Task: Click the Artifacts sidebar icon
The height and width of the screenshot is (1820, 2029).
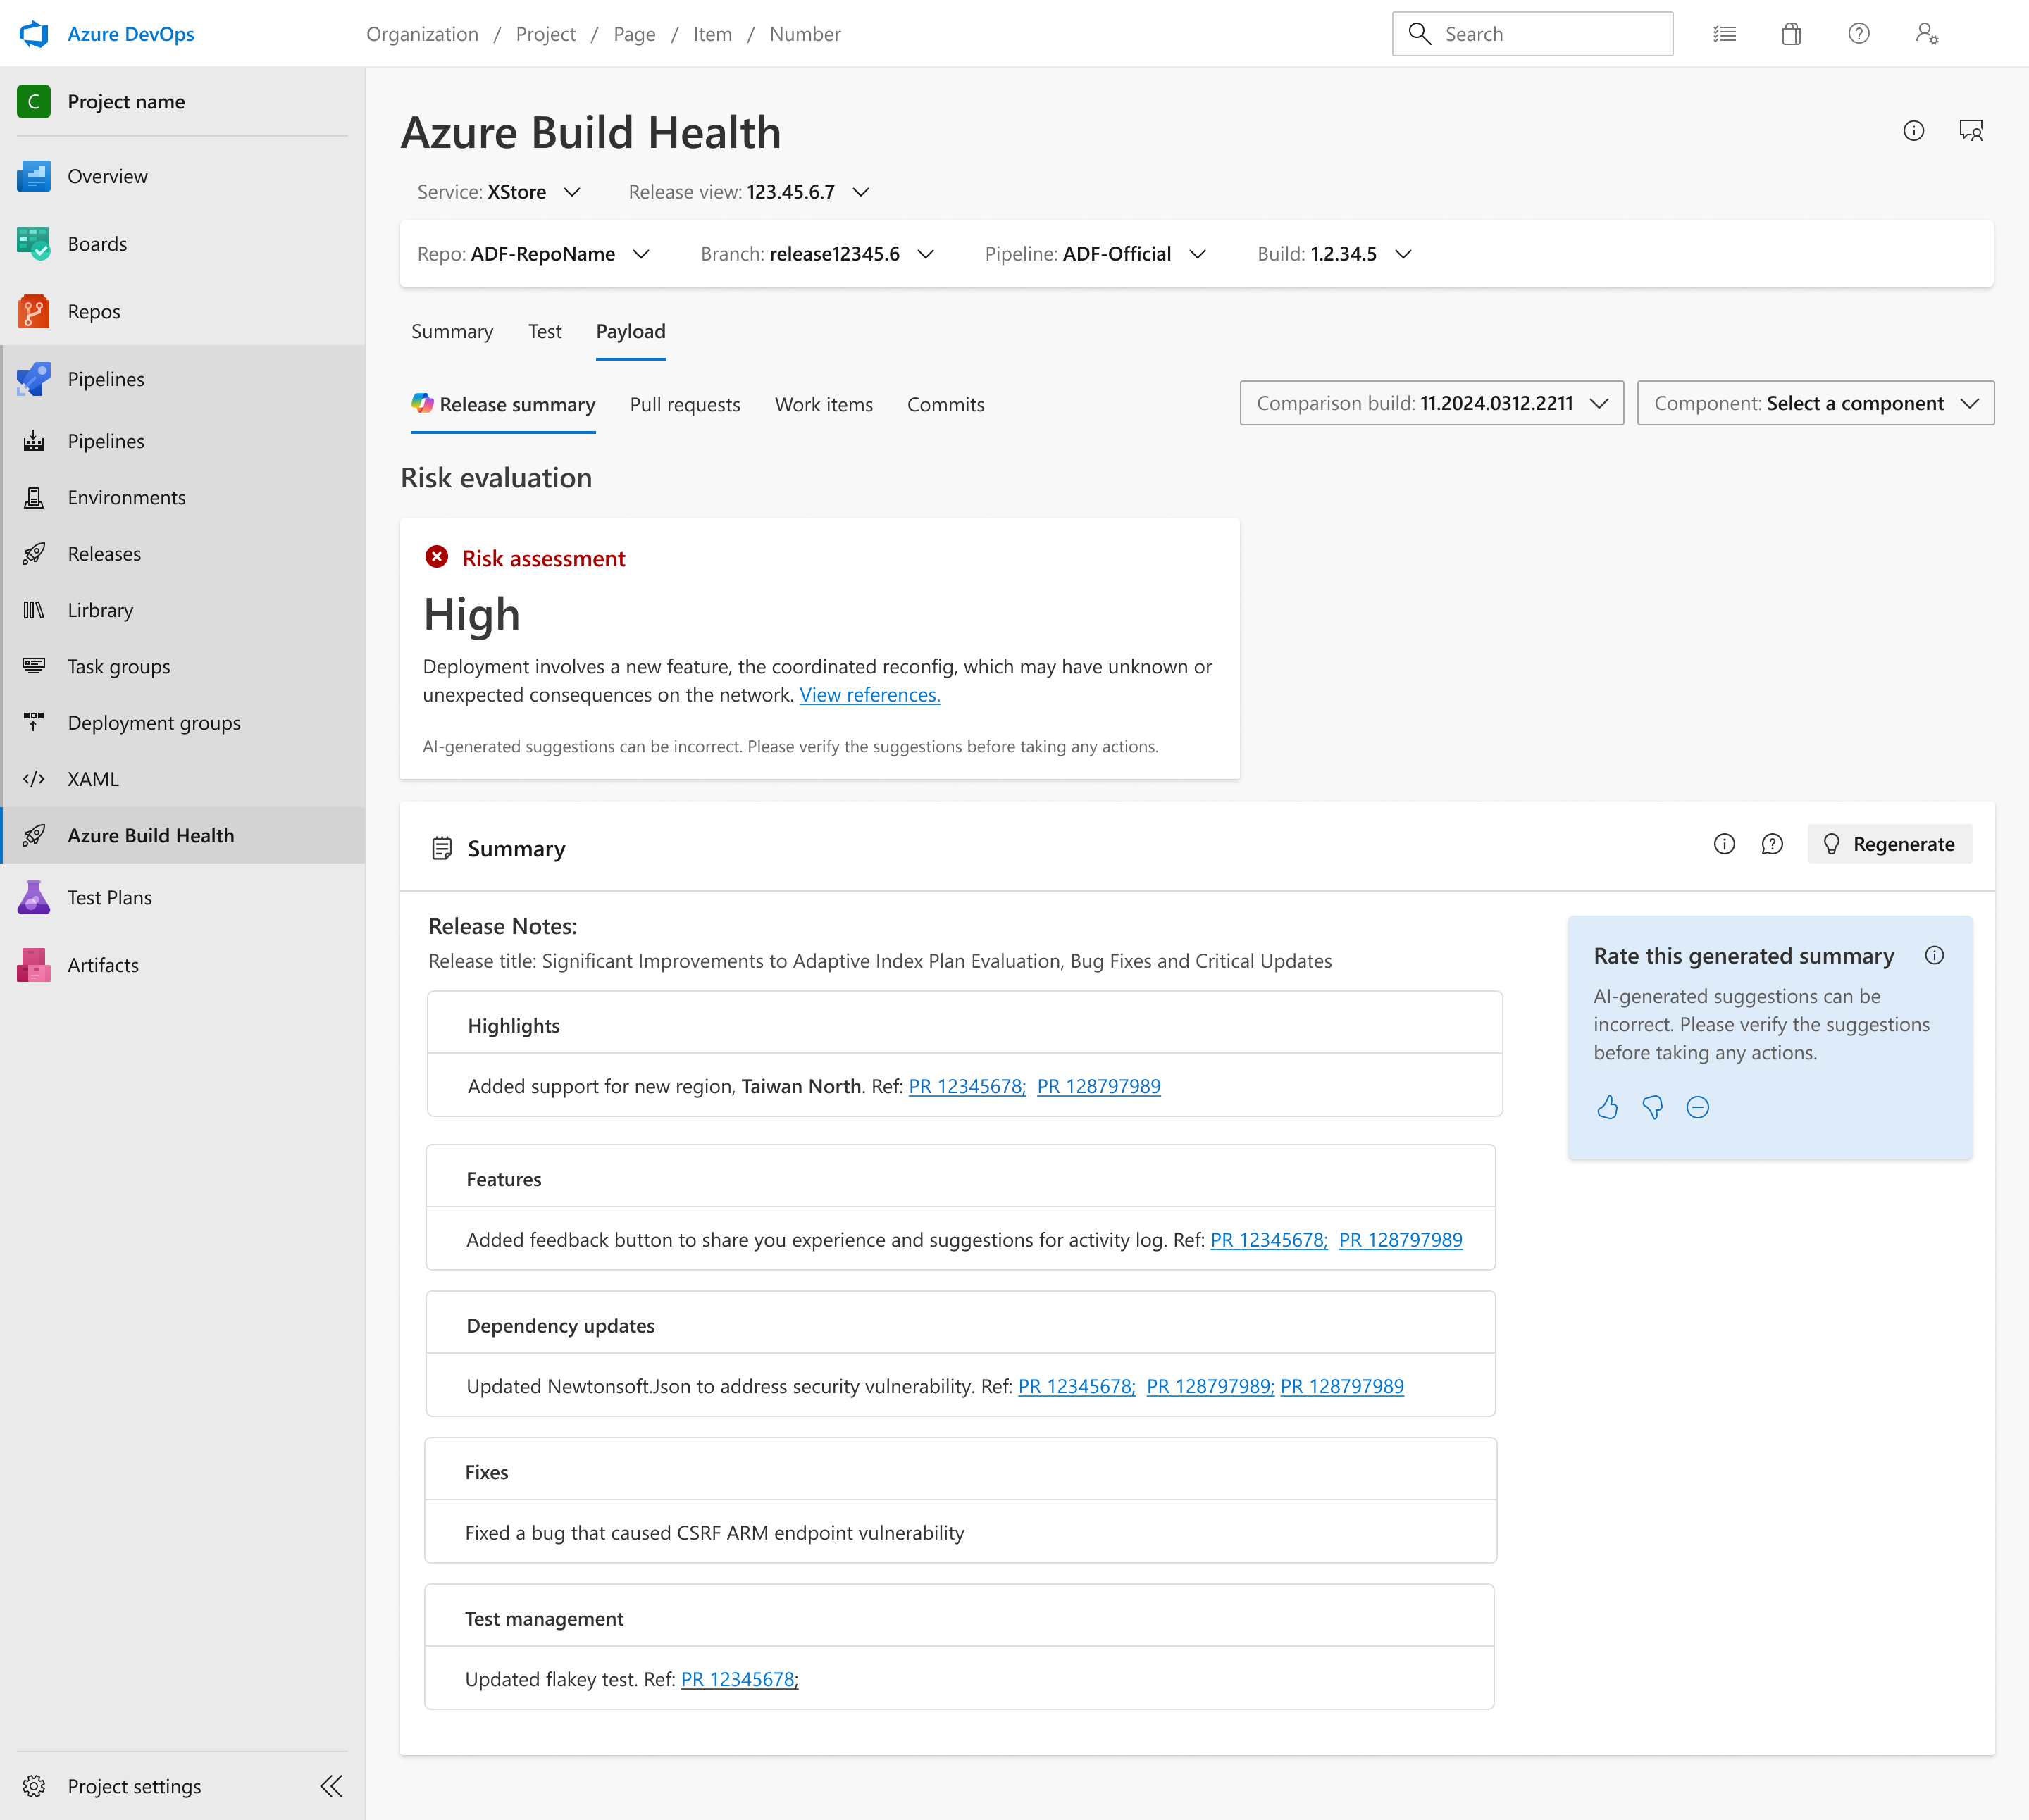Action: point(34,965)
